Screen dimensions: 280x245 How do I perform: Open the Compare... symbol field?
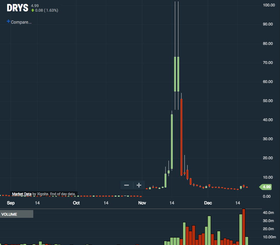point(21,22)
